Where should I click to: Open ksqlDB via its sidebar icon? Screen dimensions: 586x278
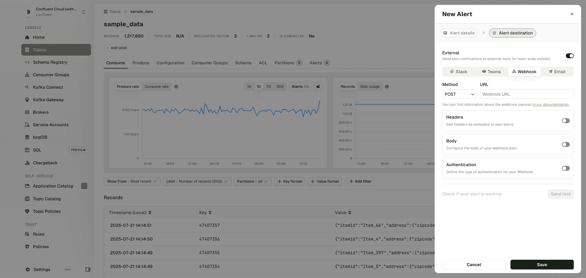click(x=27, y=138)
